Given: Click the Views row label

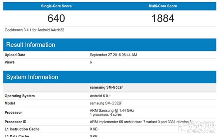Looking at the screenshot, I should click(x=9, y=62).
